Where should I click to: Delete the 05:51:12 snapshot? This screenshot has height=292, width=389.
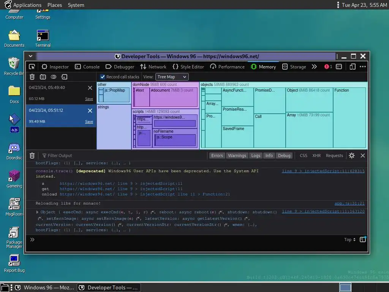point(90,111)
